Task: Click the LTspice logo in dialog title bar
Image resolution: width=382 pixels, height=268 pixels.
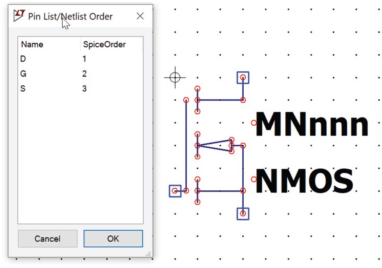Action: (x=19, y=16)
